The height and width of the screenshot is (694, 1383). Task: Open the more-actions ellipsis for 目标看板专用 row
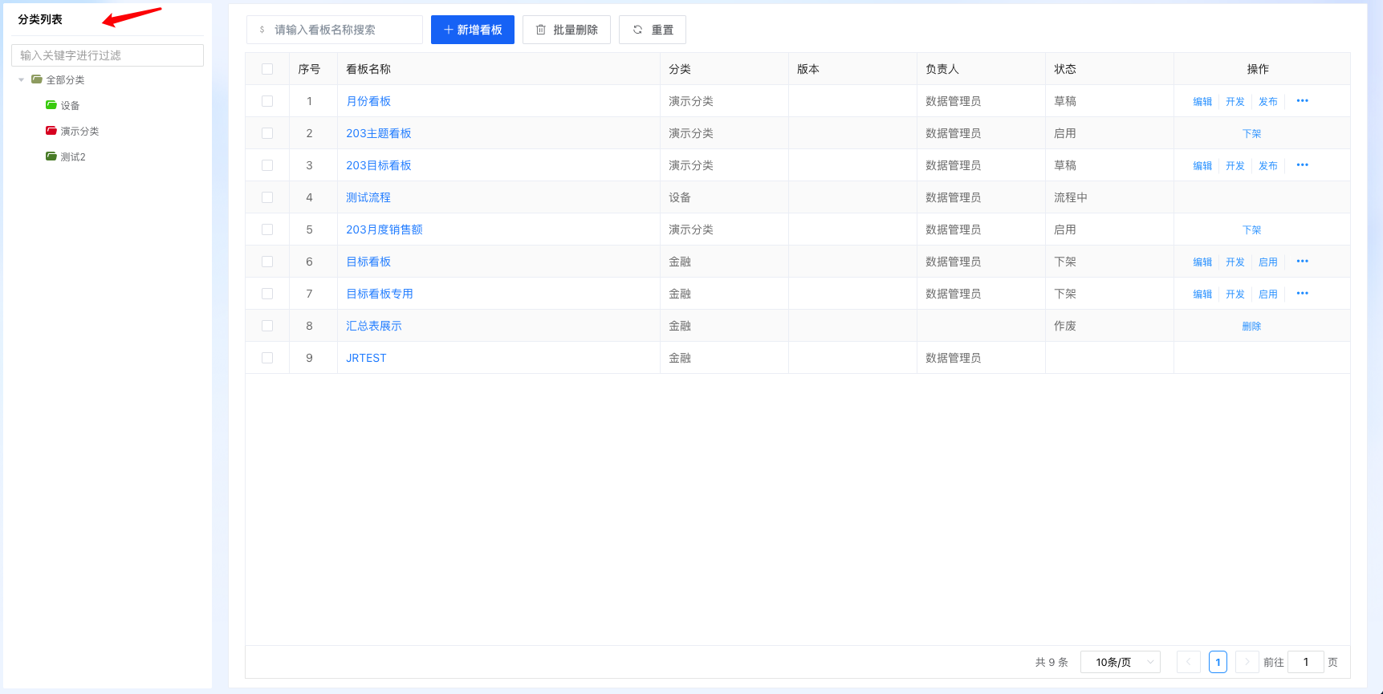coord(1302,294)
